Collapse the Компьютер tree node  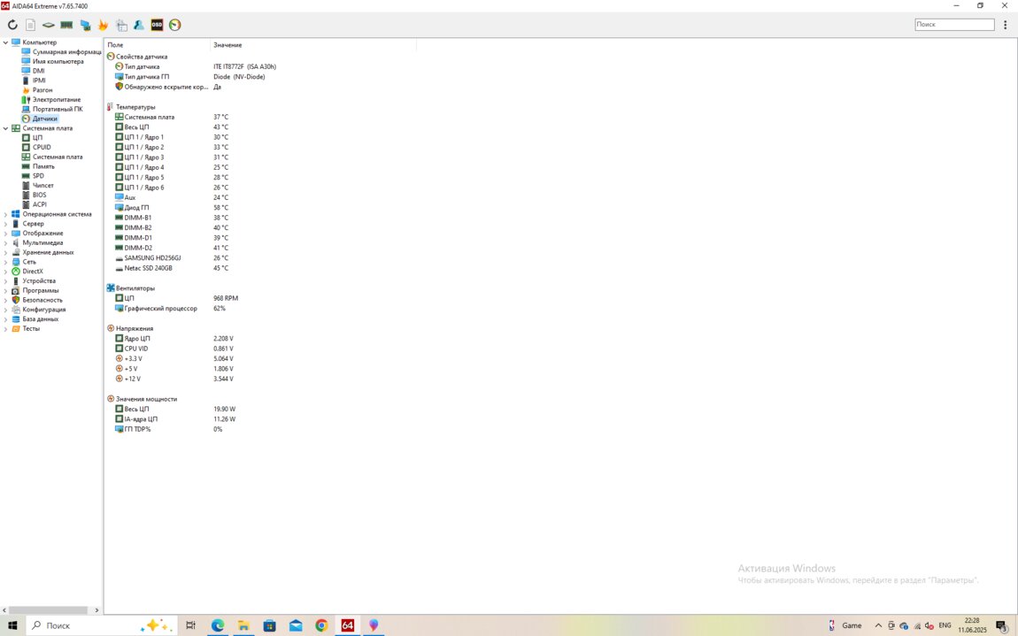[x=5, y=42]
